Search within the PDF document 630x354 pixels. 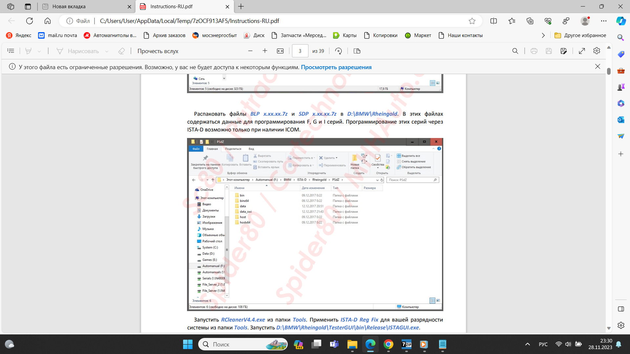click(515, 51)
